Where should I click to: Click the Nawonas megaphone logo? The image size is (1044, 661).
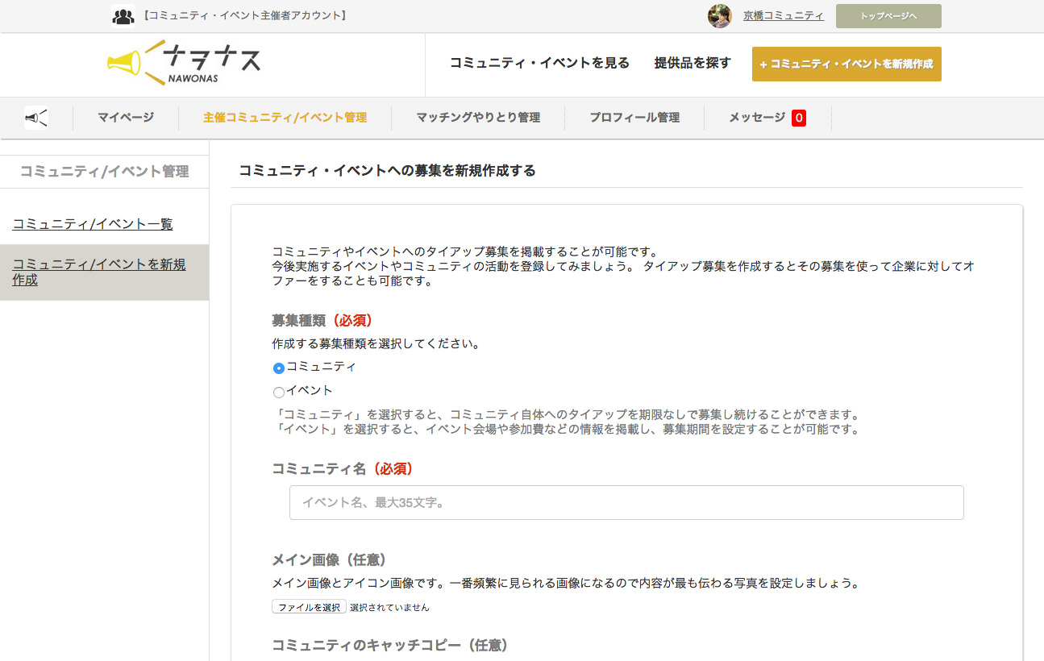184,63
